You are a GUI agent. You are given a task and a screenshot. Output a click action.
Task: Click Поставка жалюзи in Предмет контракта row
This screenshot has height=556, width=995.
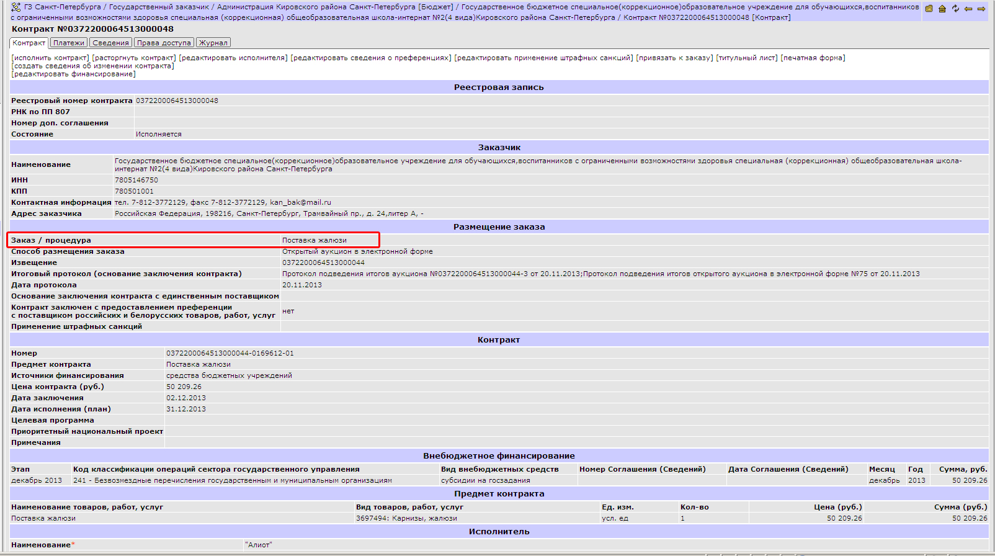coord(199,364)
